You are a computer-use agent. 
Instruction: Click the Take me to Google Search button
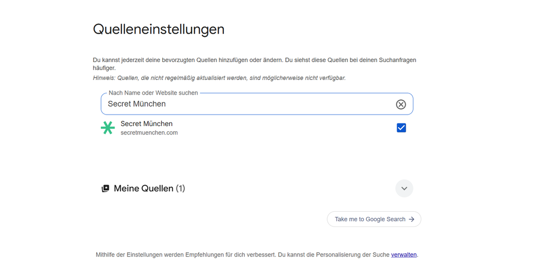pyautogui.click(x=374, y=219)
